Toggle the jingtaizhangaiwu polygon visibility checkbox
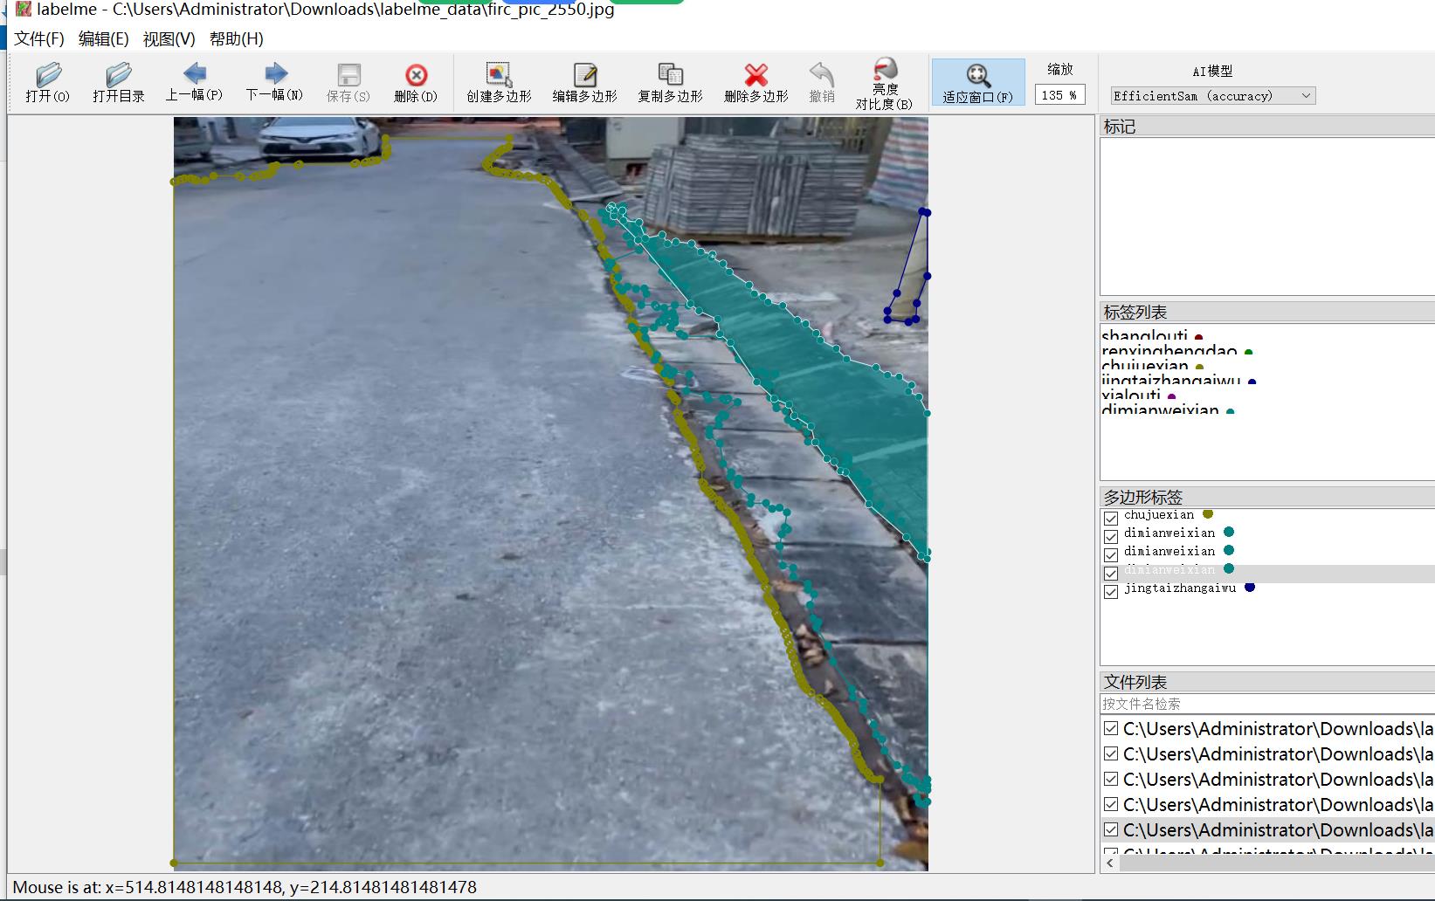This screenshot has height=901, width=1435. coord(1111,591)
